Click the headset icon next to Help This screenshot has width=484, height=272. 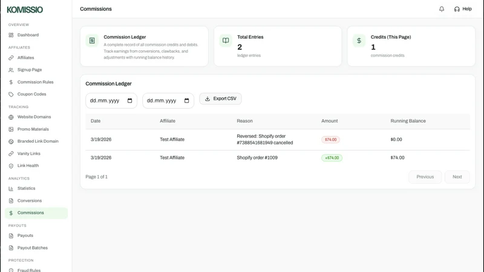click(x=457, y=9)
